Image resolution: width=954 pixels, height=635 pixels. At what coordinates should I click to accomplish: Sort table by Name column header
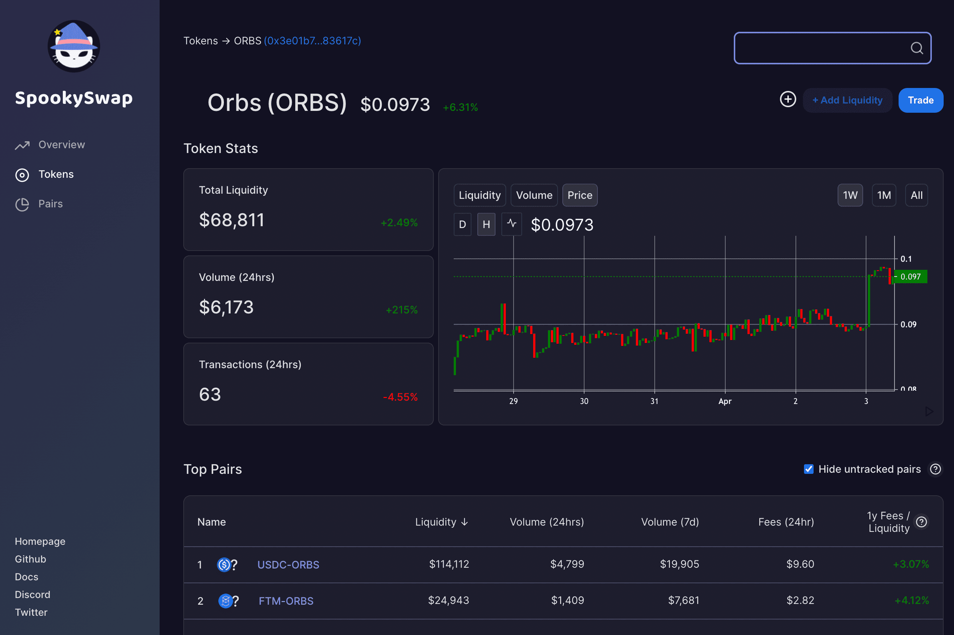212,522
